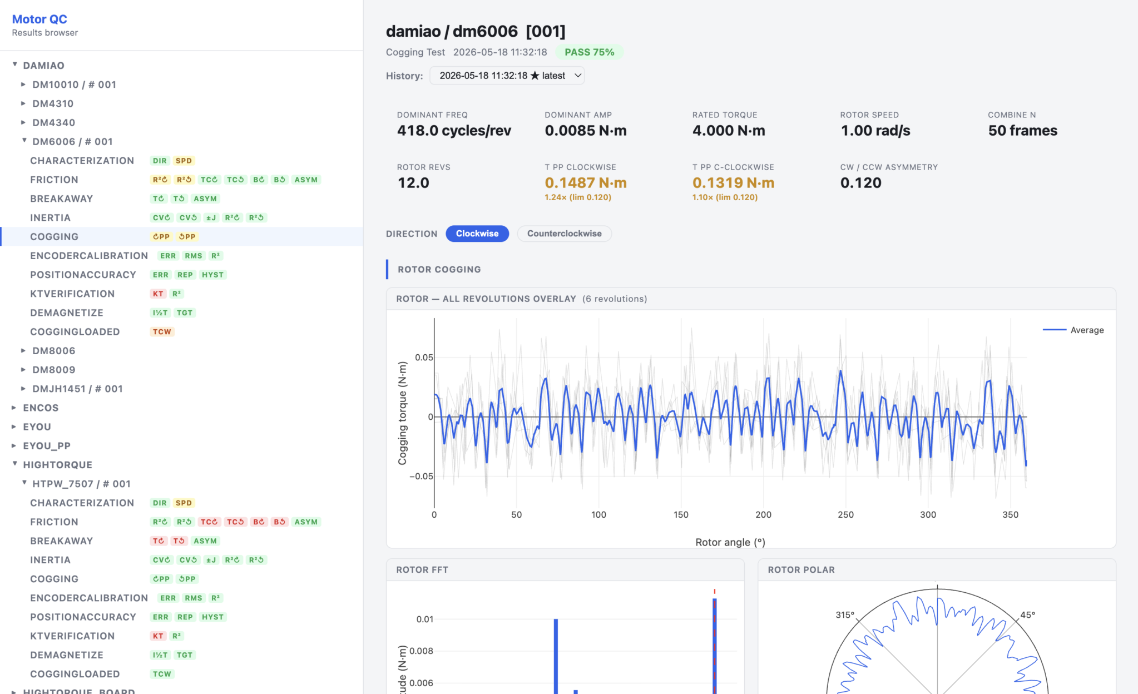1138x694 pixels.
Task: Click the REP badge on DM6006 positionaccuracy
Action: coord(185,275)
